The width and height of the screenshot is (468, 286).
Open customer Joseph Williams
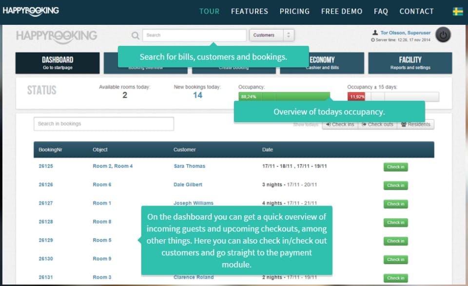[194, 203]
